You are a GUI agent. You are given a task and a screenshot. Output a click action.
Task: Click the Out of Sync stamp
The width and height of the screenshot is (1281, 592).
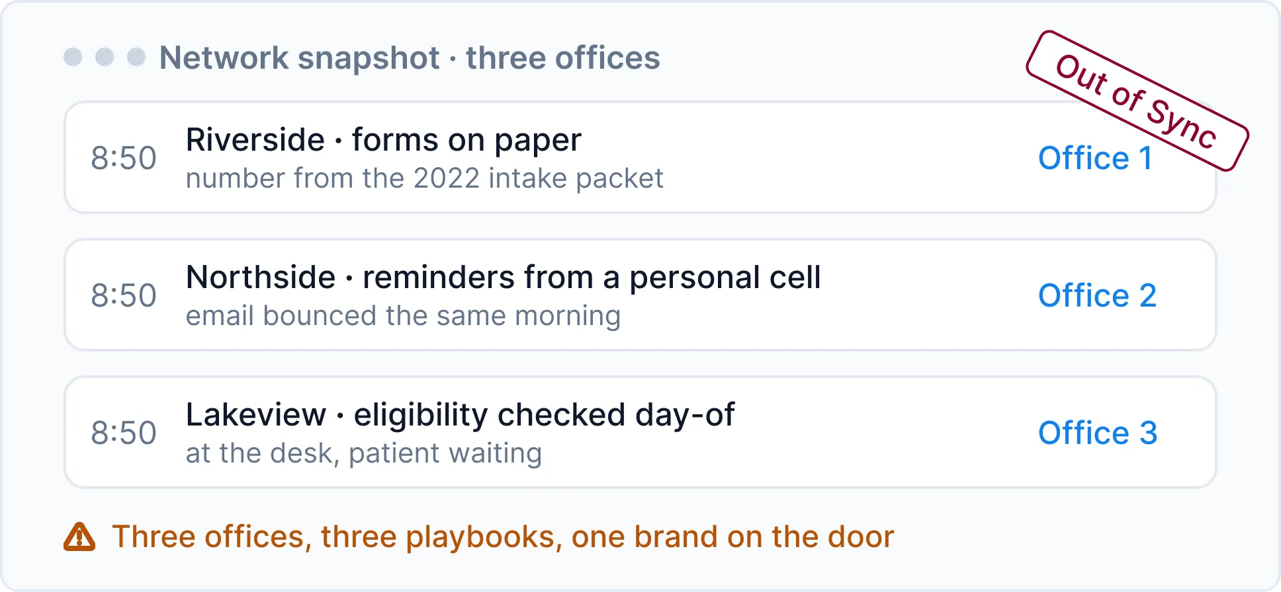click(x=1137, y=101)
